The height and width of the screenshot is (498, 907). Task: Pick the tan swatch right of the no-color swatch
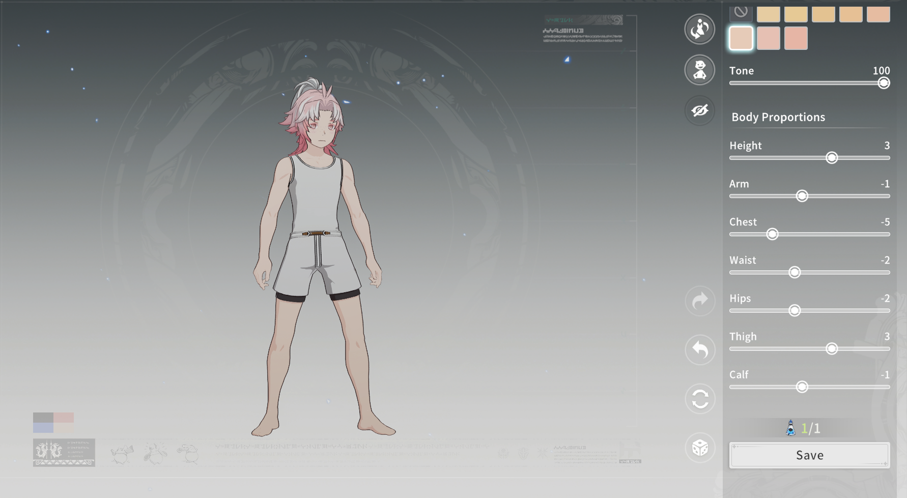click(x=769, y=14)
